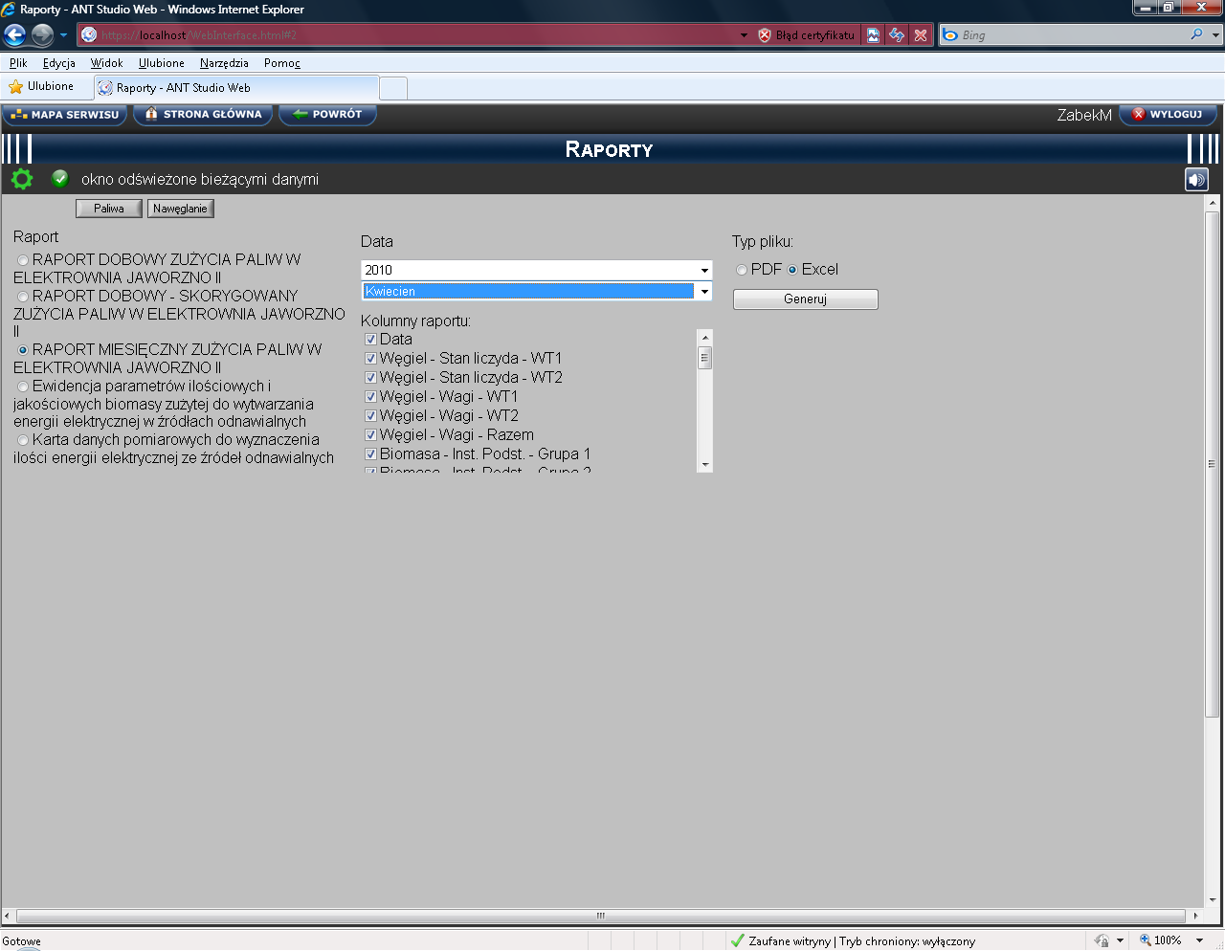Click the Nawęglanie button
1225x951 pixels.
[180, 209]
